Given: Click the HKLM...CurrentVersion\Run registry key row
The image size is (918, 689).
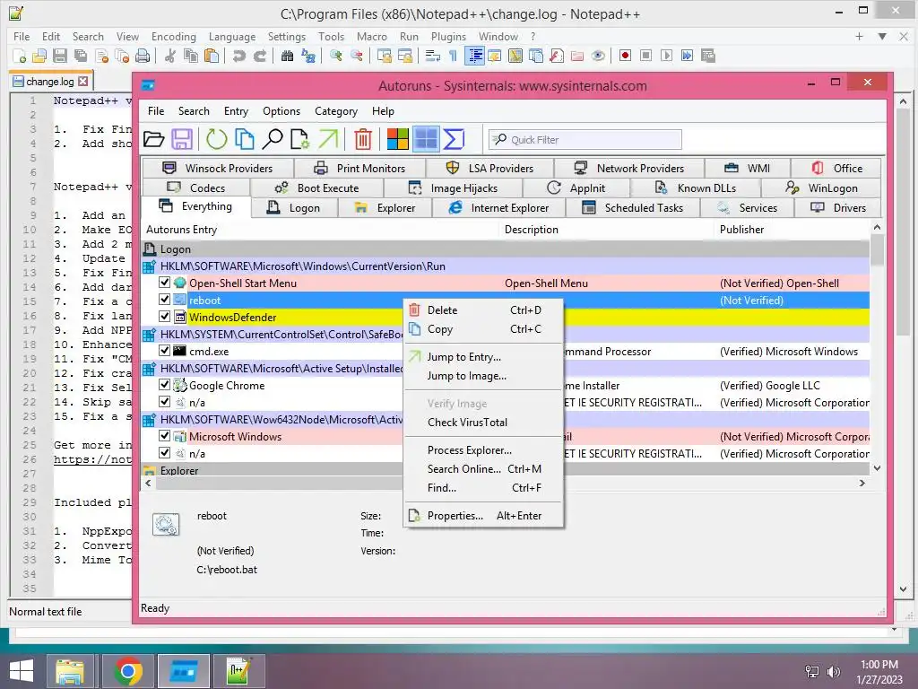Looking at the screenshot, I should point(506,266).
